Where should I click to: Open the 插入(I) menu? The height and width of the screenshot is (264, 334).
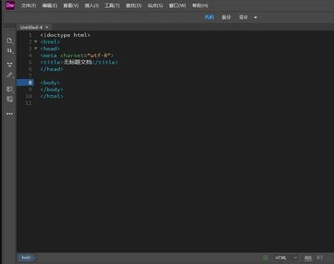coord(92,6)
